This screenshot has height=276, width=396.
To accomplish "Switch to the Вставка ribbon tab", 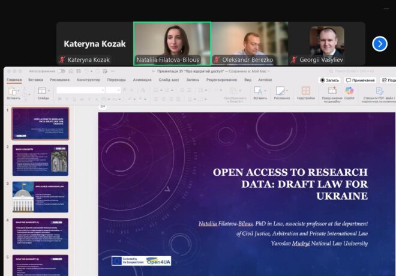I will 35,80.
